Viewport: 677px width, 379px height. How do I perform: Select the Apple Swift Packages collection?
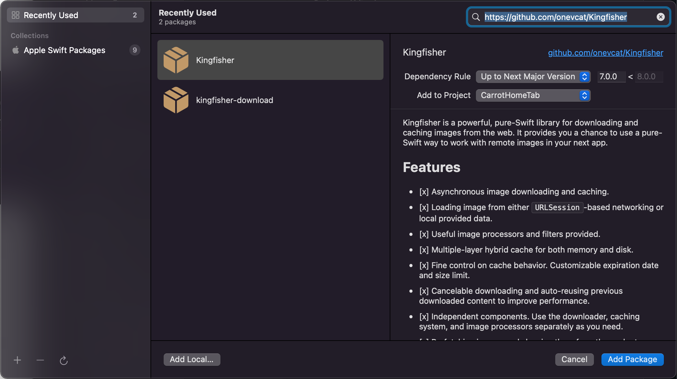(64, 50)
